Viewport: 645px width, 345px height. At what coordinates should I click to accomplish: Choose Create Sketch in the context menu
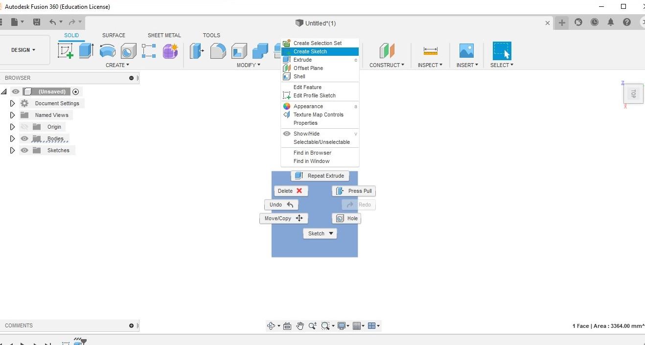pyautogui.click(x=320, y=51)
